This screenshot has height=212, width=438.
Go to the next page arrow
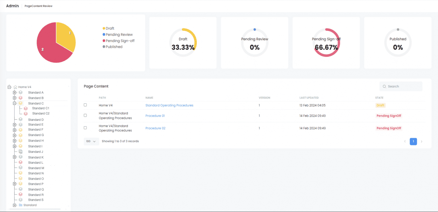coord(422,141)
